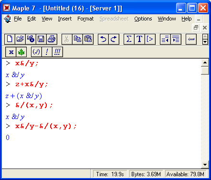The image size is (211, 180).
Task: Insert Maple input with the Sigma icon
Action: (x=129, y=39)
